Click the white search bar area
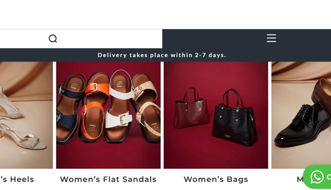331x190 pixels. [x=81, y=39]
